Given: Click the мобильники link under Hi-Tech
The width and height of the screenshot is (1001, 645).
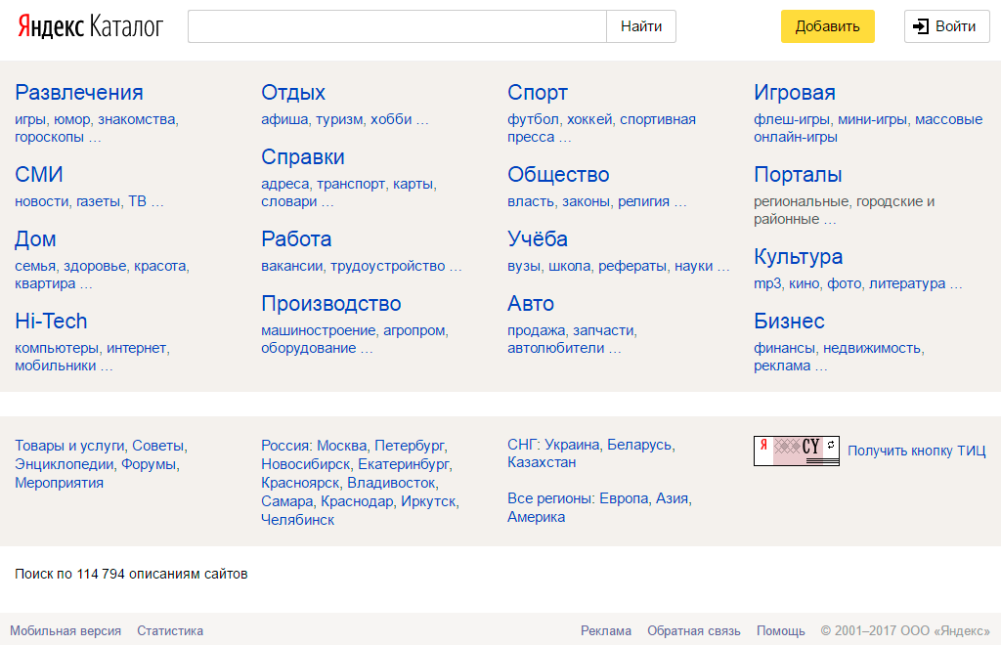Looking at the screenshot, I should 55,366.
